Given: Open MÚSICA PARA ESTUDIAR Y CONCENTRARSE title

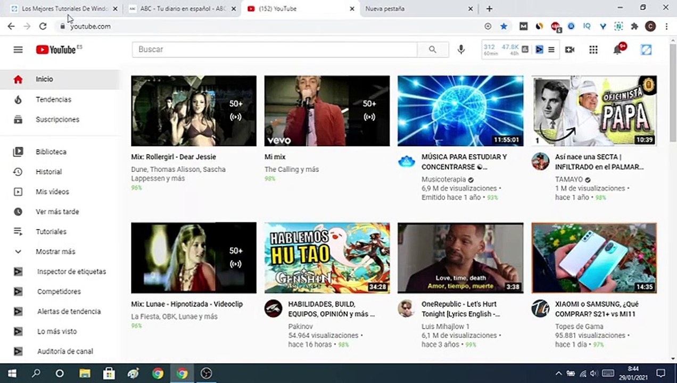Looking at the screenshot, I should click(464, 162).
